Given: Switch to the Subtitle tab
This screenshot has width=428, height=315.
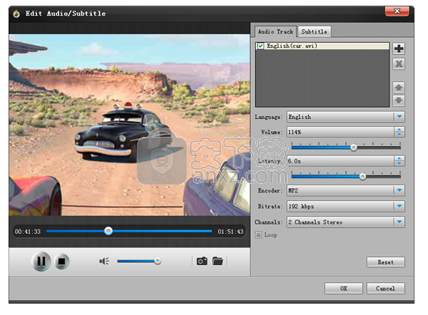Looking at the screenshot, I should click(314, 31).
